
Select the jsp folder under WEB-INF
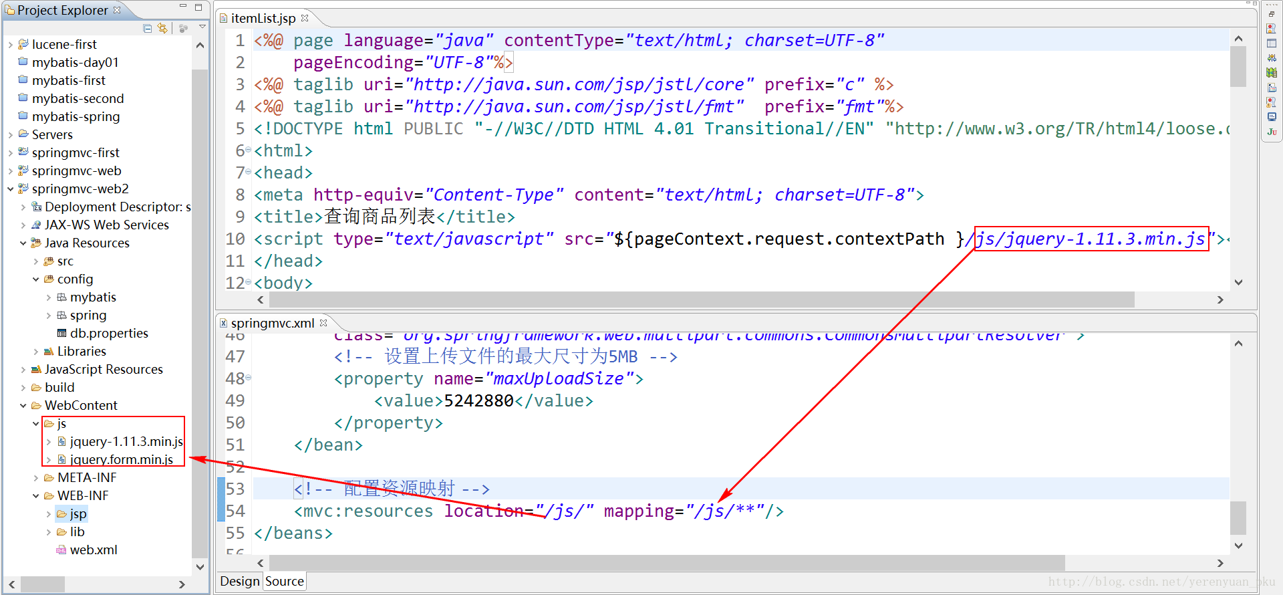pos(78,513)
